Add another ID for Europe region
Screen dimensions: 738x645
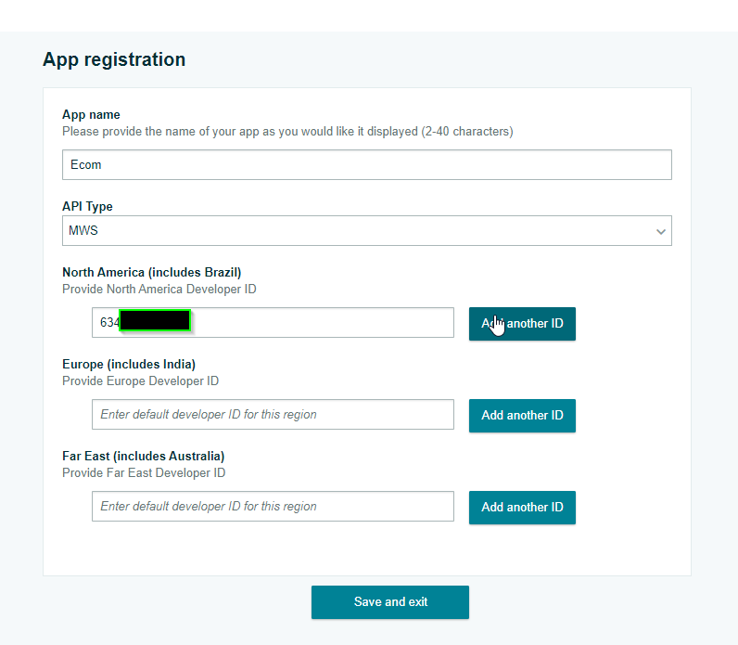(x=522, y=416)
